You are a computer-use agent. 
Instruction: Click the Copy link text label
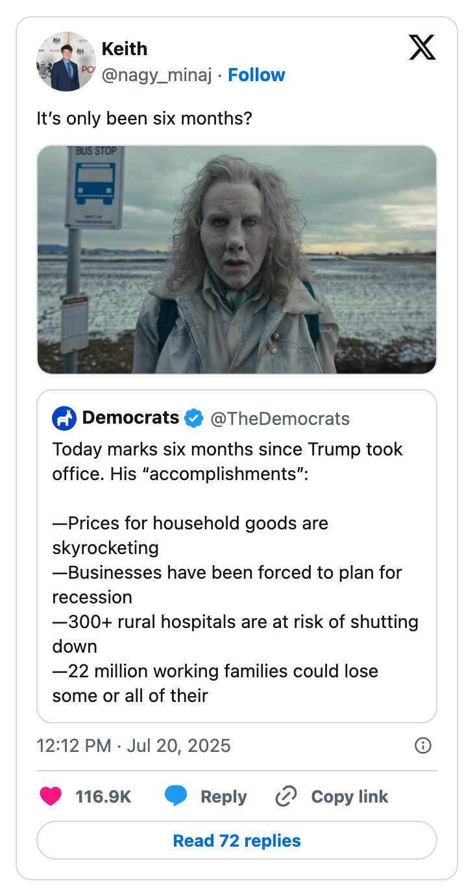click(349, 797)
